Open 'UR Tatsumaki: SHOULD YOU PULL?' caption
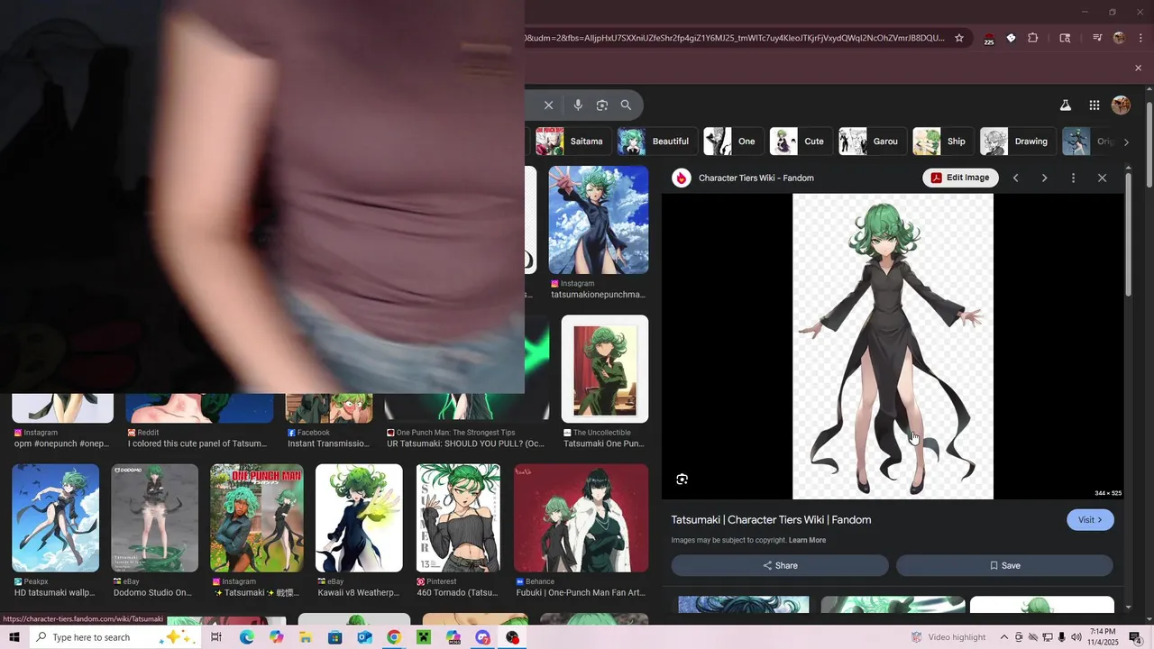 click(466, 443)
